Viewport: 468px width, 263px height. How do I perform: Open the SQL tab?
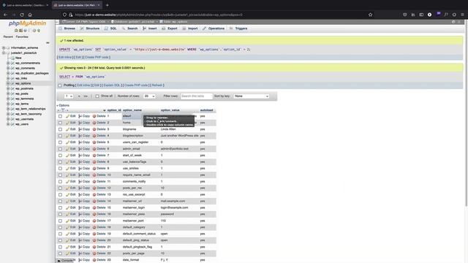[110, 28]
